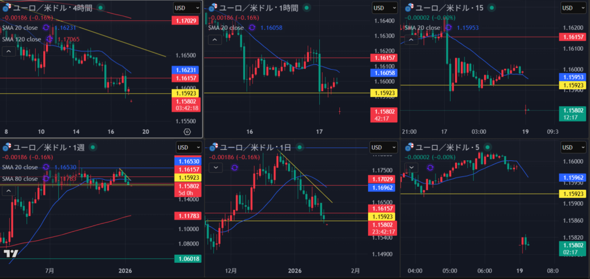The width and height of the screenshot is (590, 279).
Task: Click green market status dot on 4-hour chart
Action: coord(101,7)
